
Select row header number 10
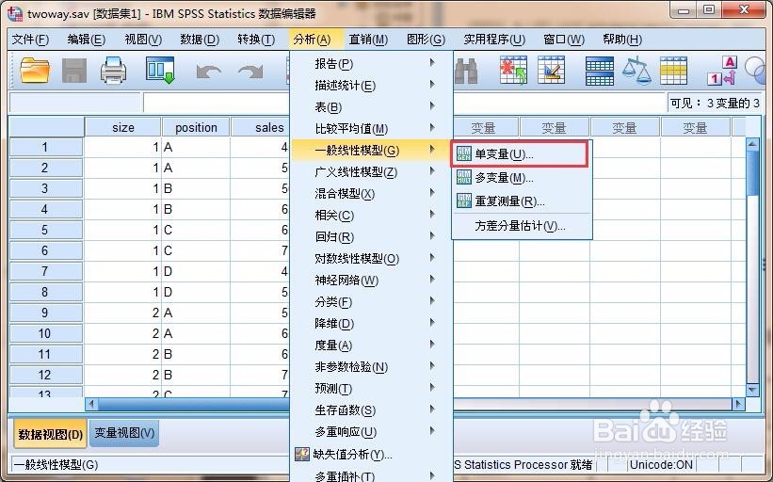tap(45, 333)
